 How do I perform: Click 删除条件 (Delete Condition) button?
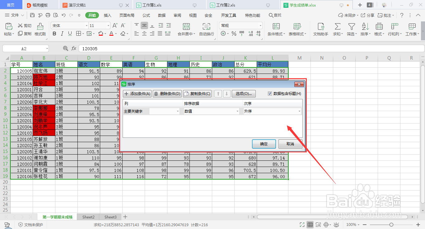tap(167, 93)
